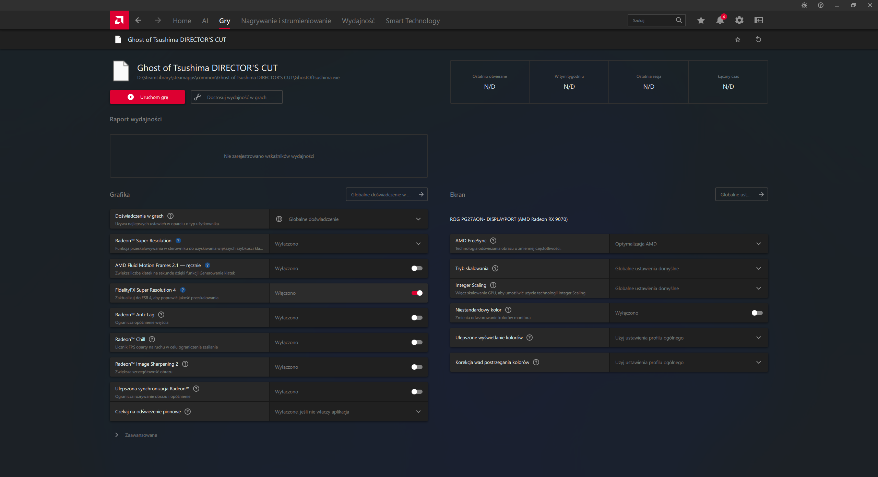Viewport: 878px width, 477px height.
Task: Open Korekcja wad postrzegania kolorów dropdown
Action: click(689, 362)
